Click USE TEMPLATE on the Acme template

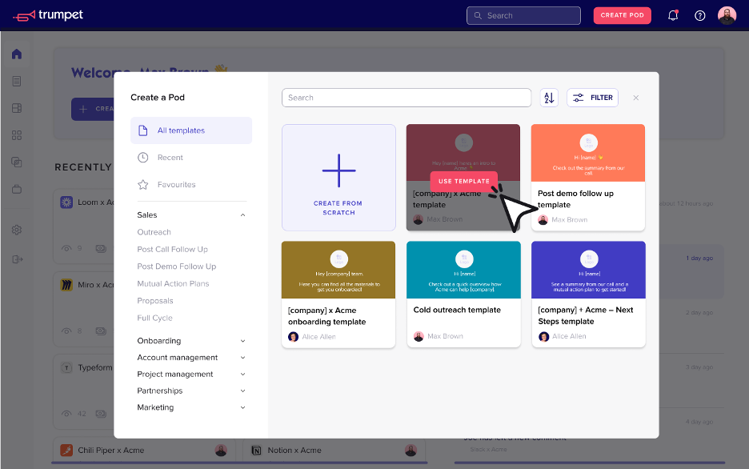(x=463, y=181)
